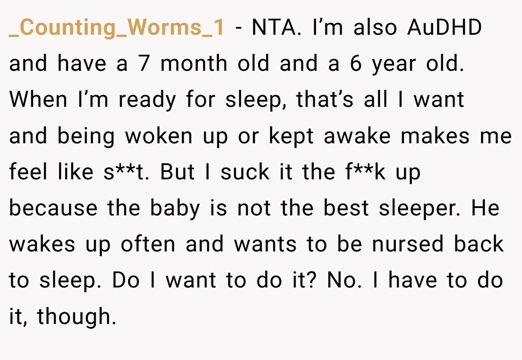Click the phrase "that's all I want"
The height and width of the screenshot is (360, 522).
coord(380,100)
